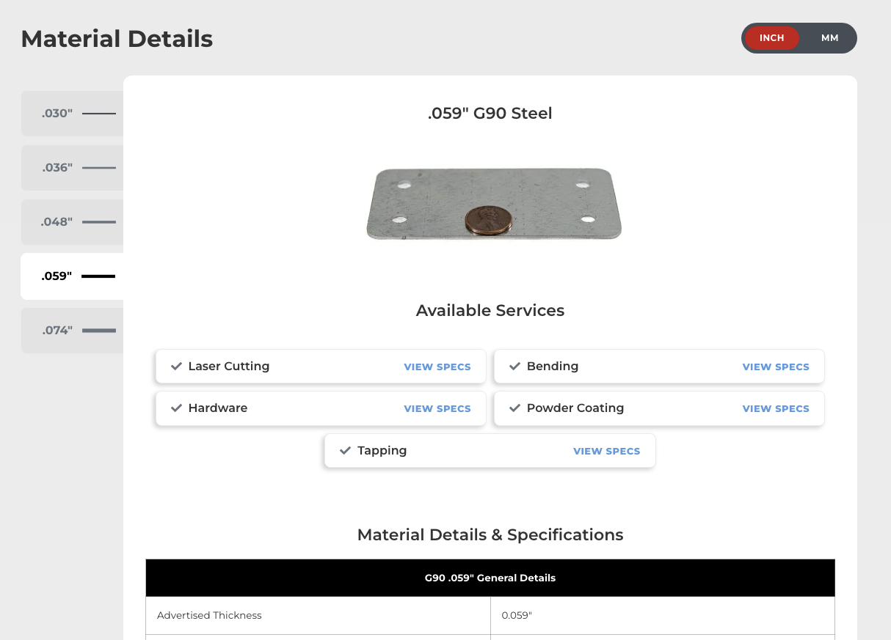Click the Tapping checkmark icon
Screen dimensions: 891x640
pos(345,451)
